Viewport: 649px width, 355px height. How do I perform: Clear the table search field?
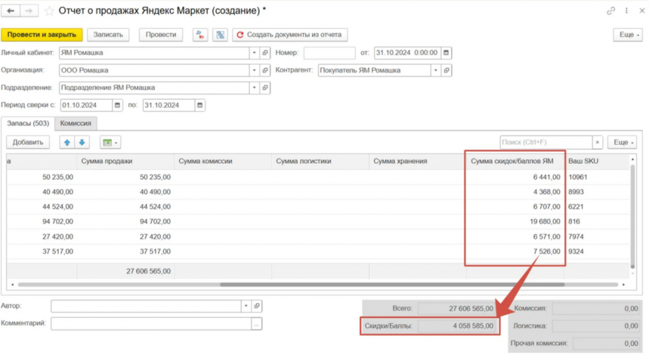coord(597,142)
